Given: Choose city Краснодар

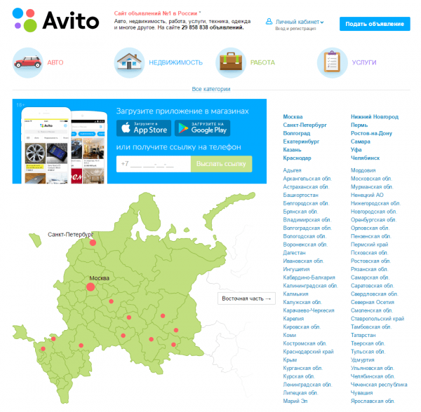Looking at the screenshot, I should (x=297, y=158).
